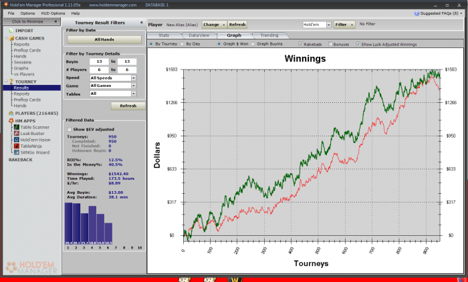Click the sixth place finish bar
The image size is (468, 282).
(x=108, y=234)
